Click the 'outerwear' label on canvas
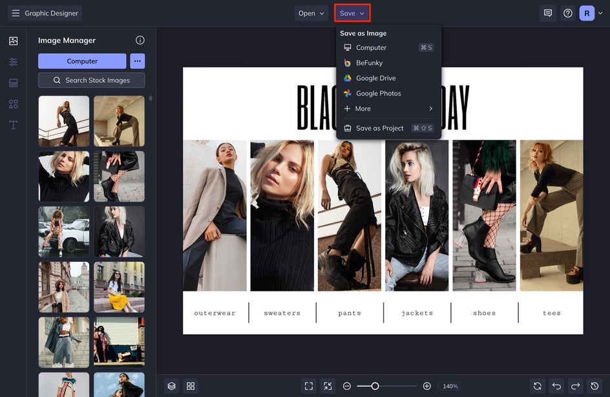The image size is (610, 397). [x=215, y=313]
